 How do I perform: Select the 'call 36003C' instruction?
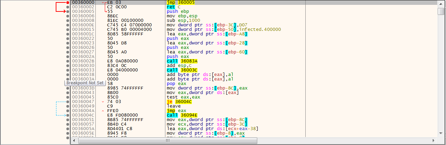pos(182,70)
